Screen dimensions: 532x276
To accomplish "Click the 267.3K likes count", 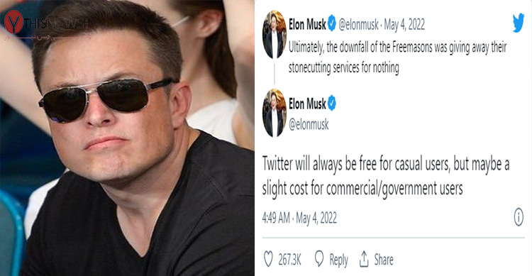I will coord(289,260).
